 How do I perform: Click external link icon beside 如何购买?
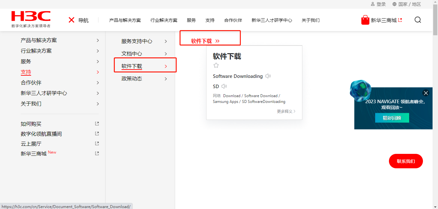coord(97,124)
